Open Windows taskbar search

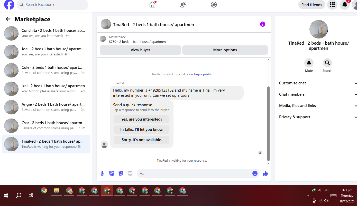point(19,195)
